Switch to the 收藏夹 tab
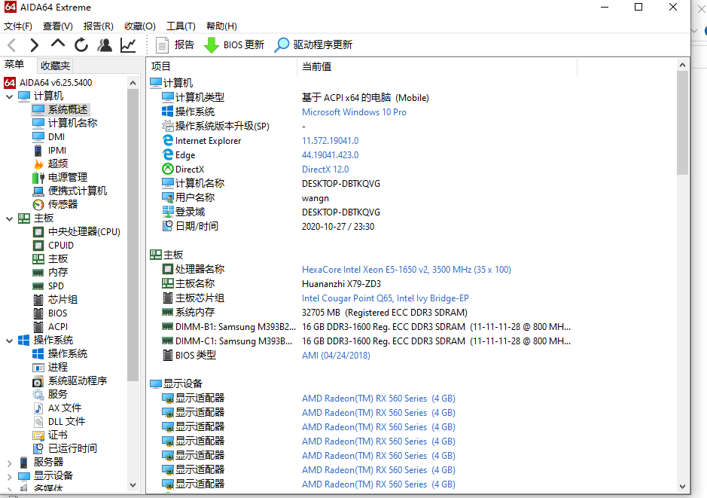707x498 pixels. tap(55, 66)
